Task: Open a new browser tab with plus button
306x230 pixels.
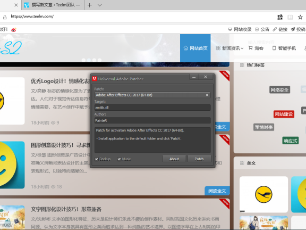Action: [x=90, y=5]
